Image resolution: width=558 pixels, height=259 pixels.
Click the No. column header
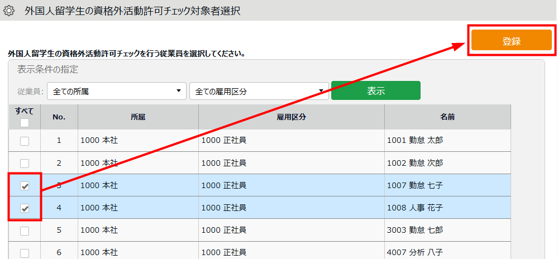[x=59, y=117]
